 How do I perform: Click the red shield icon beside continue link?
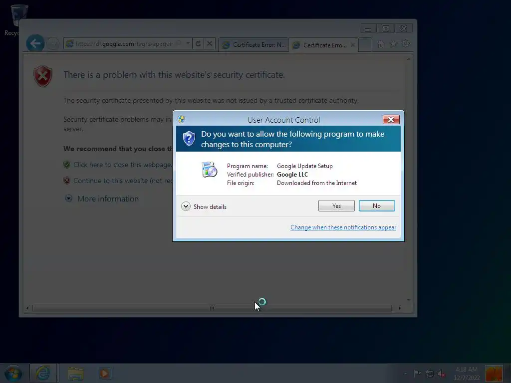[67, 181]
